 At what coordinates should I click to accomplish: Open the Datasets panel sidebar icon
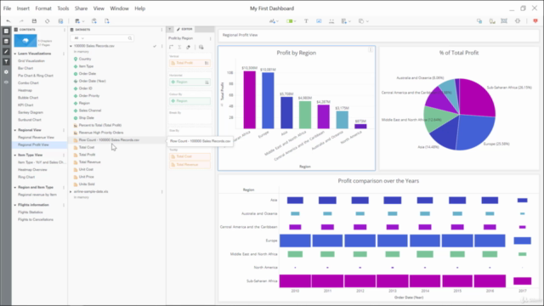click(6, 42)
